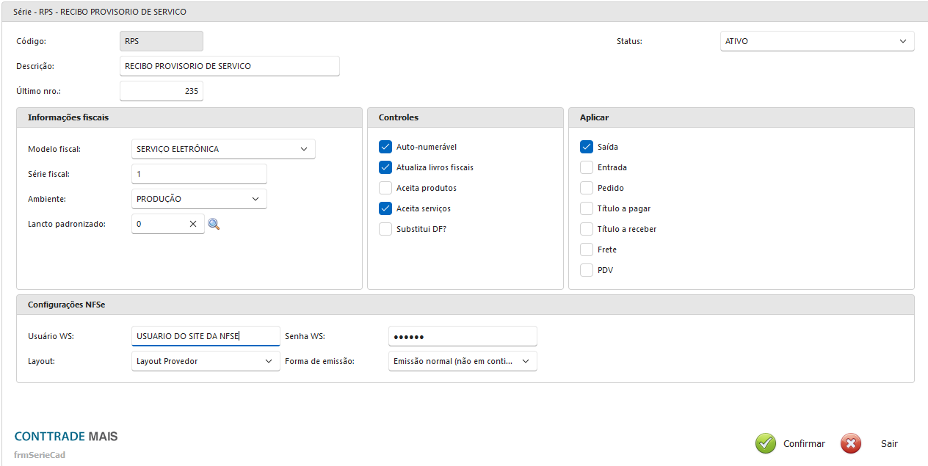Click into the Descrição text field

(229, 66)
